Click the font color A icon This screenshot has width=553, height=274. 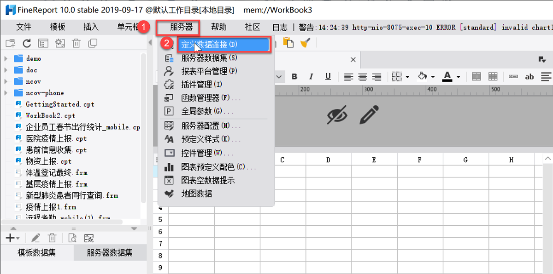(x=447, y=76)
